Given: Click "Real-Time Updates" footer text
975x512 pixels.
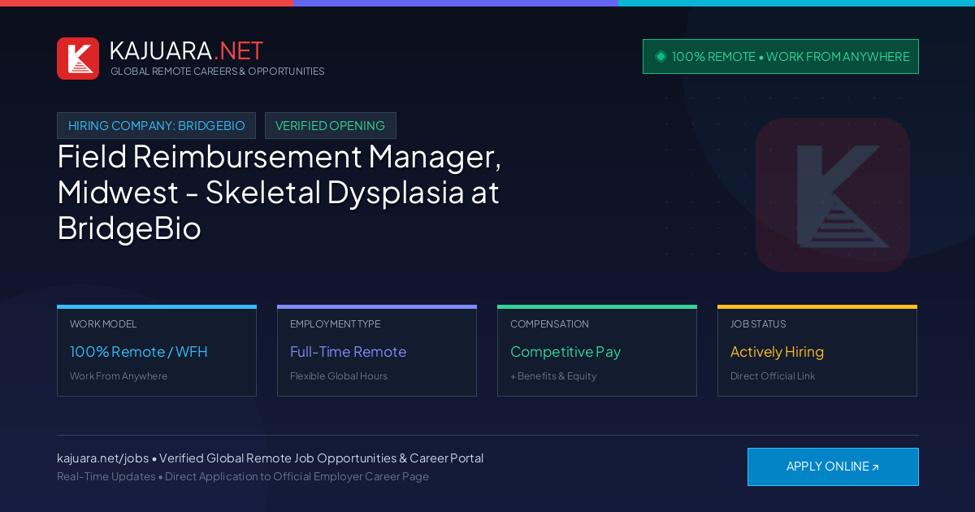Looking at the screenshot, I should tap(106, 476).
